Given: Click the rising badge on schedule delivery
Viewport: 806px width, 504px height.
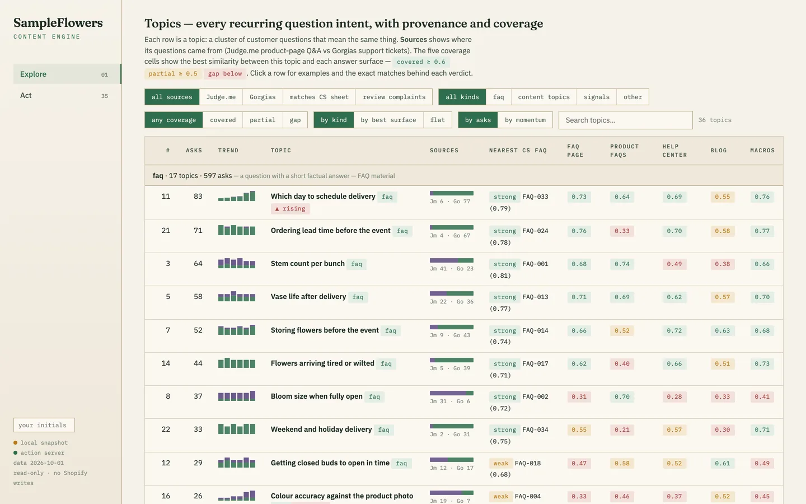Looking at the screenshot, I should point(290,208).
